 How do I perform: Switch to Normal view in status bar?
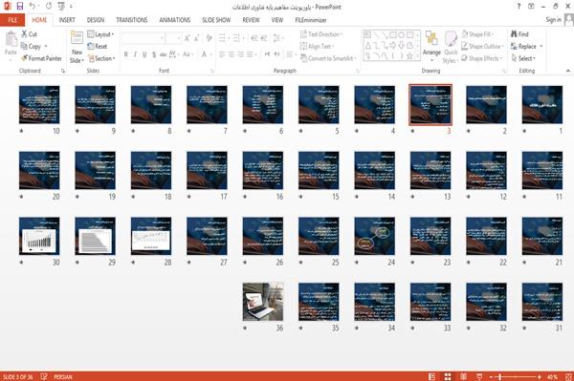(432, 376)
